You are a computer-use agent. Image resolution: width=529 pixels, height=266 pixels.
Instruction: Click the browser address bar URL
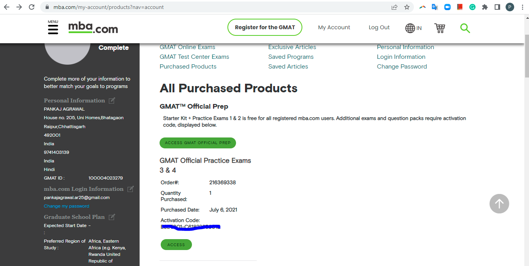(195, 7)
